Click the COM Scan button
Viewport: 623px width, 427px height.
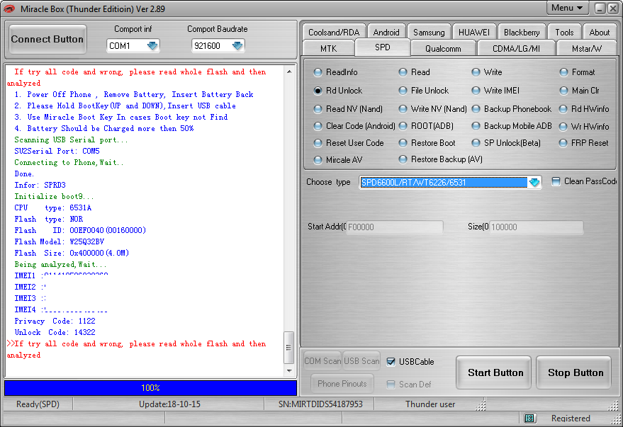coord(322,361)
